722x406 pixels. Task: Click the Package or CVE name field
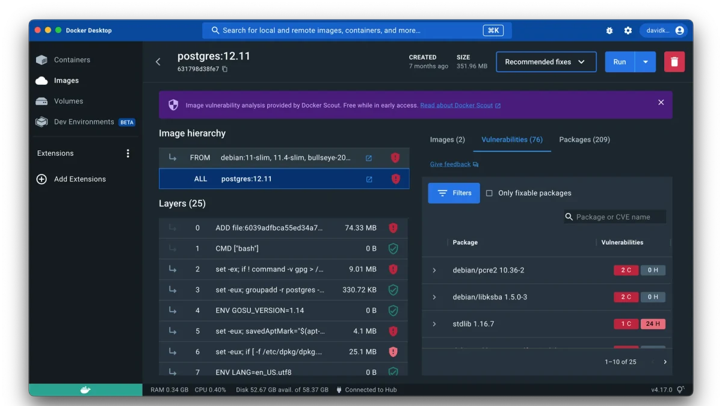(615, 217)
